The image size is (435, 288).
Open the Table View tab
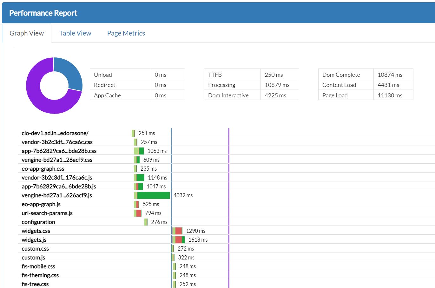(x=76, y=33)
